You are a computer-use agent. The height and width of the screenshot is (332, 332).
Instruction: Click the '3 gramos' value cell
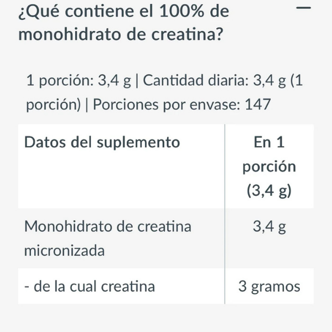(269, 286)
